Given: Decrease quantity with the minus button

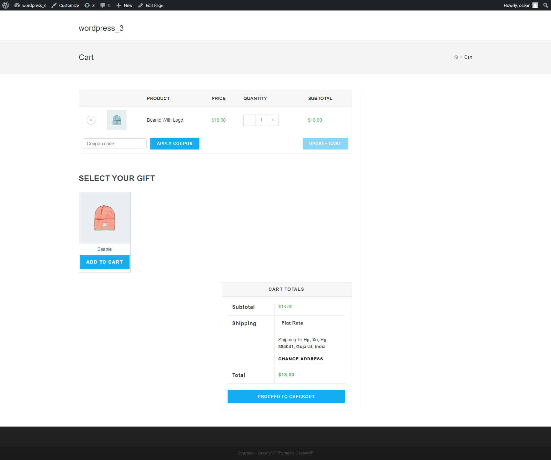Looking at the screenshot, I should [x=249, y=120].
